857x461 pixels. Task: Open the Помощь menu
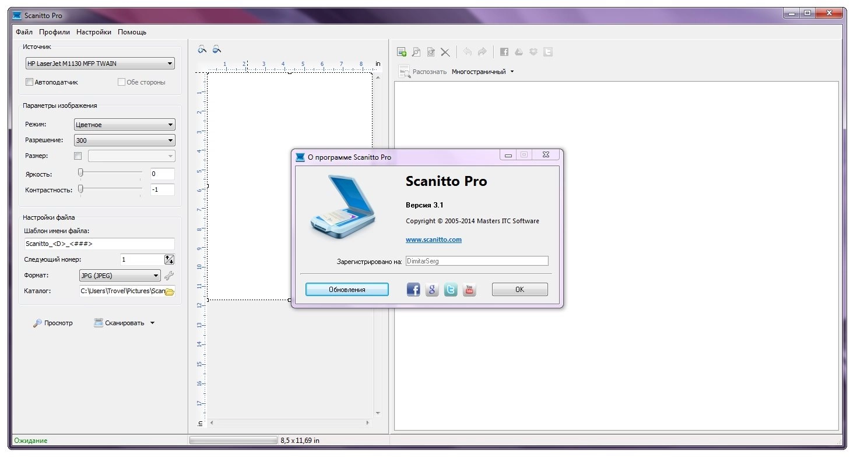coord(132,32)
